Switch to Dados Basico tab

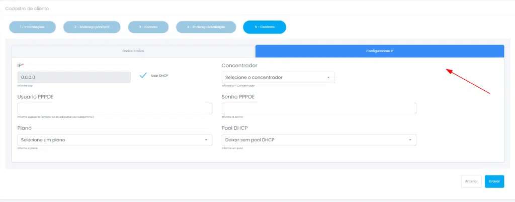click(133, 51)
